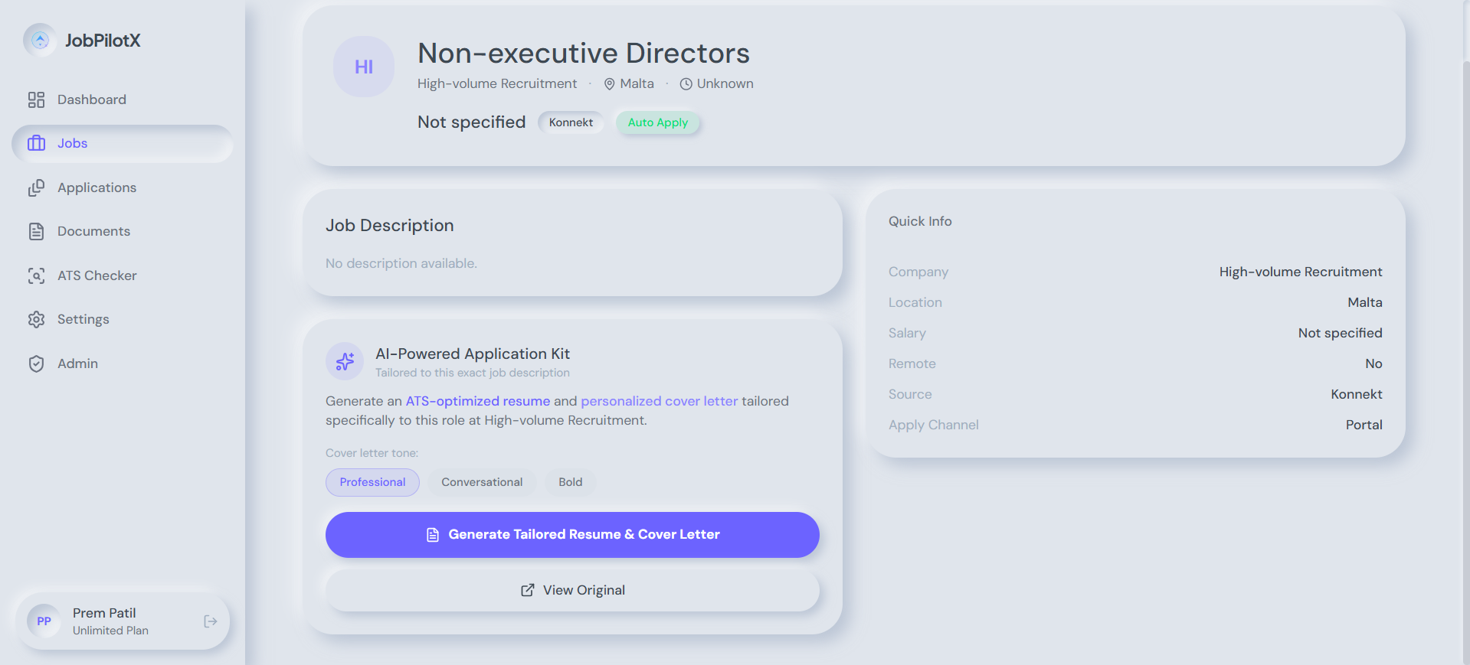
Task: Click the Auto Apply badge
Action: pos(657,122)
